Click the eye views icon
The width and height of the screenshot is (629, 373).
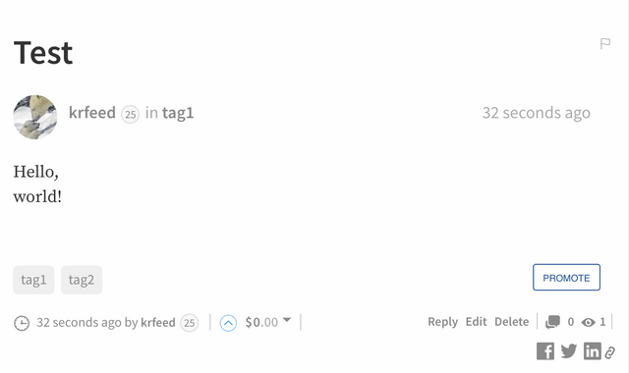click(588, 322)
